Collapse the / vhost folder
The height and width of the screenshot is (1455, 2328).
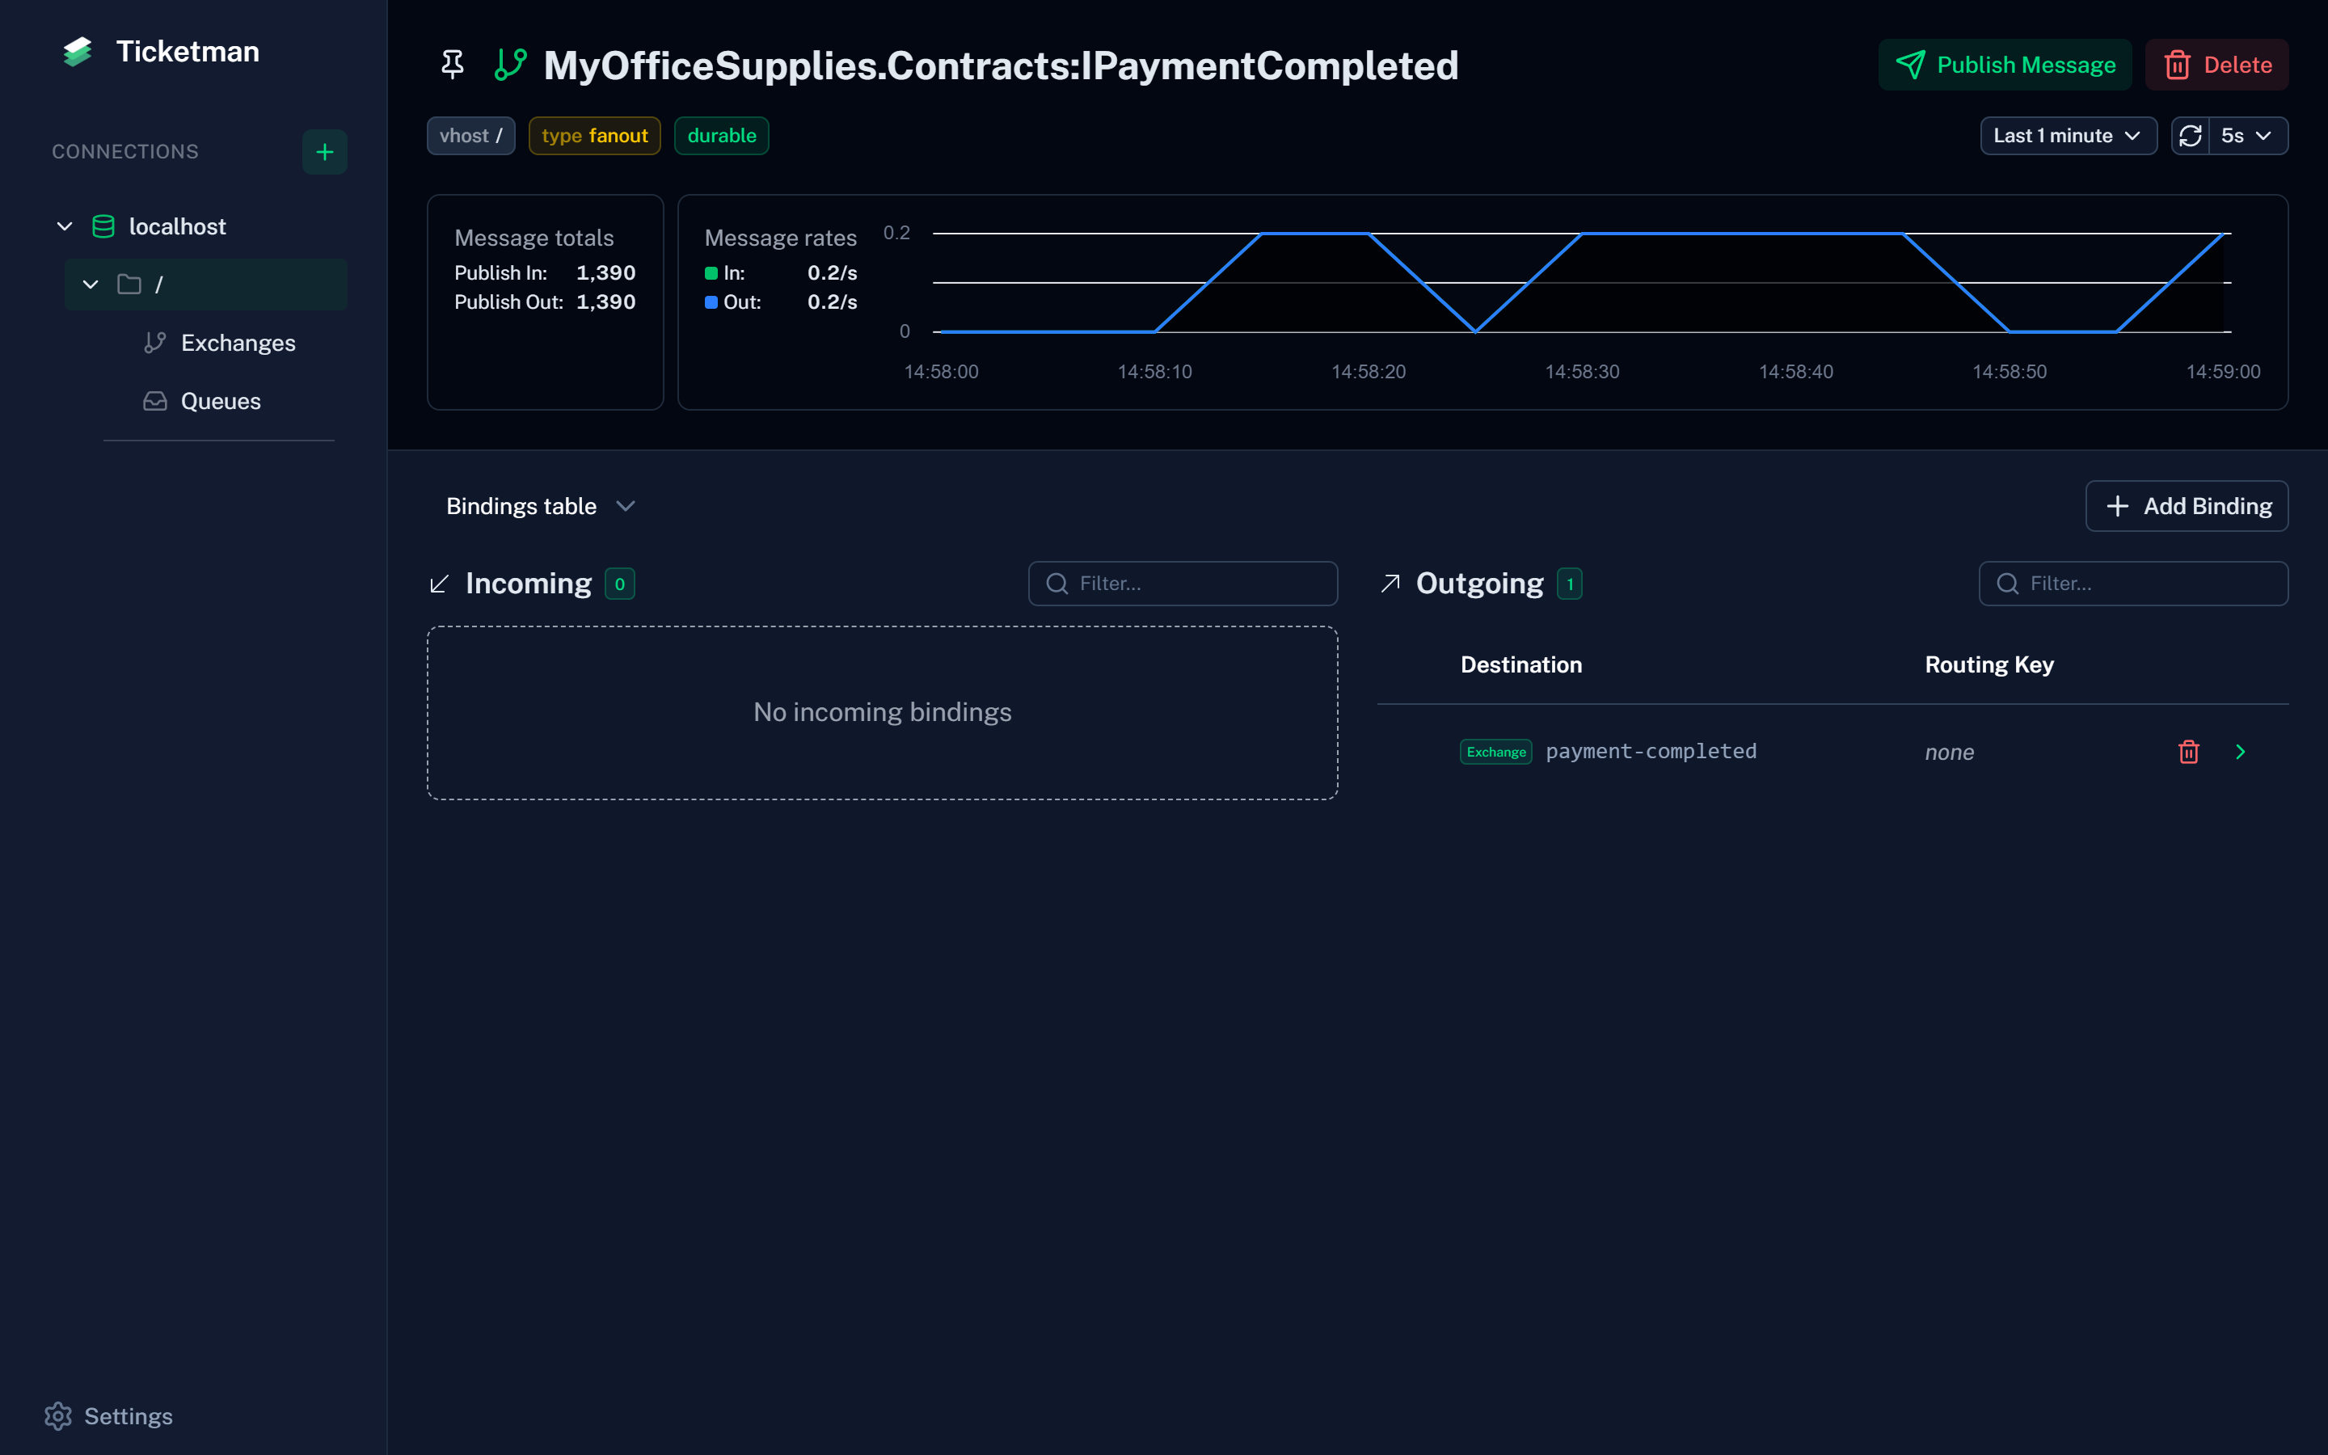(91, 284)
